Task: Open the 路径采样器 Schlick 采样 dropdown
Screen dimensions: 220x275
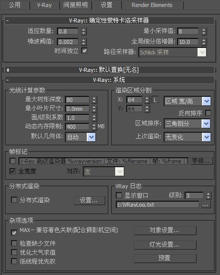Action: coord(172,52)
